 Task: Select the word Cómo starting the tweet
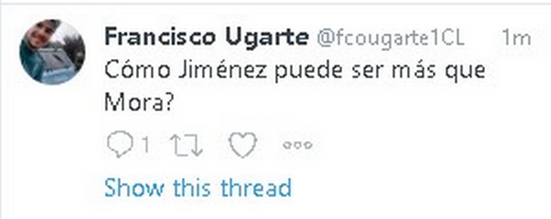pos(137,71)
